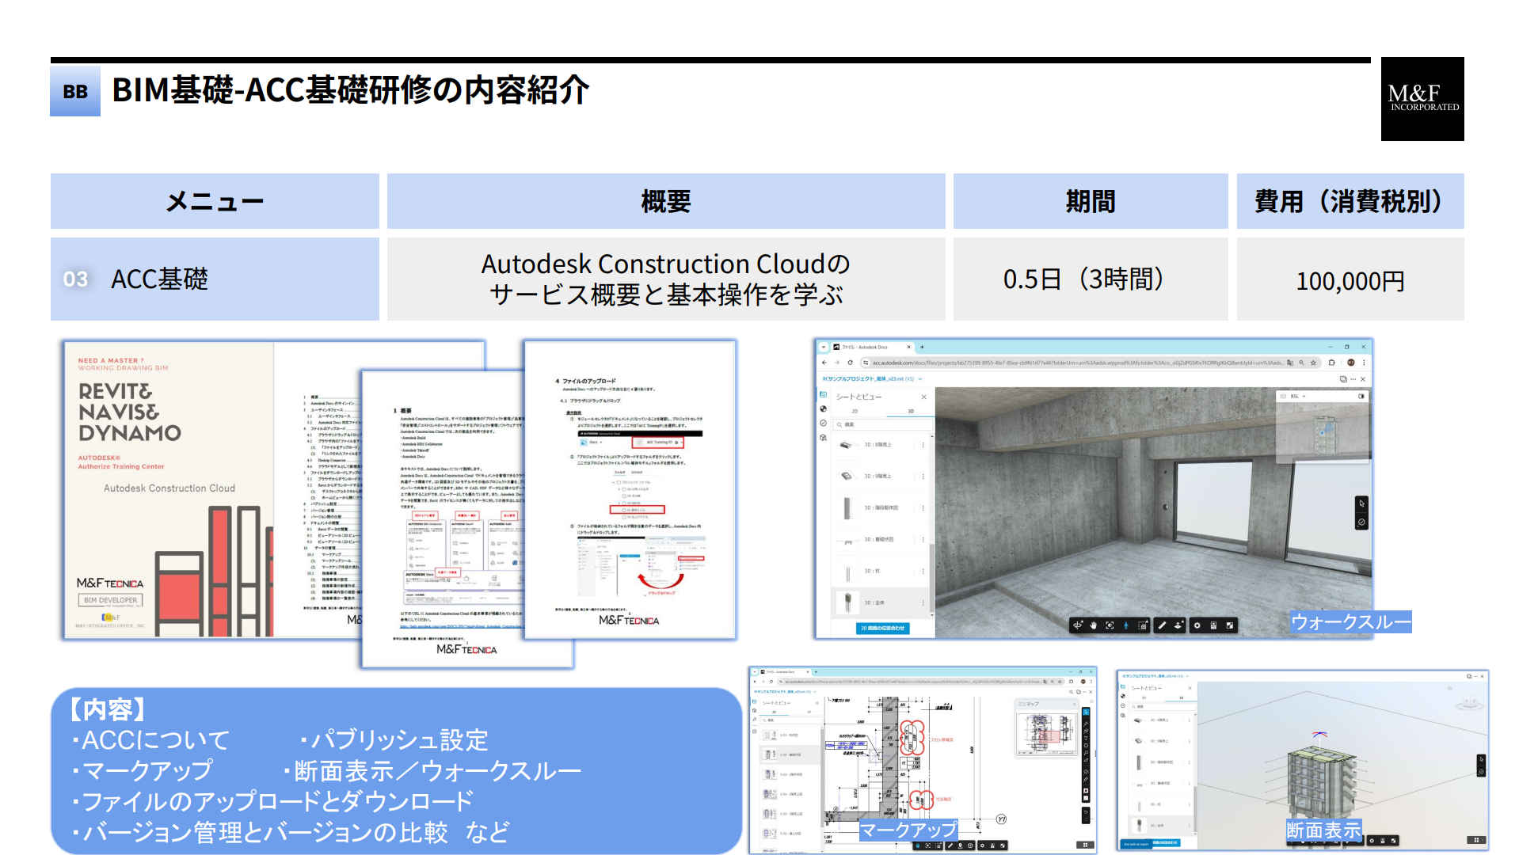Click Sheets and Views sidebar icon in walkthrough window

coord(823,394)
